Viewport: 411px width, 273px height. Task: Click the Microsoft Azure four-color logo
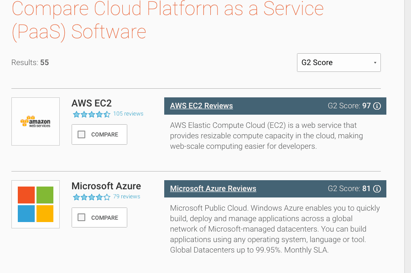point(36,204)
